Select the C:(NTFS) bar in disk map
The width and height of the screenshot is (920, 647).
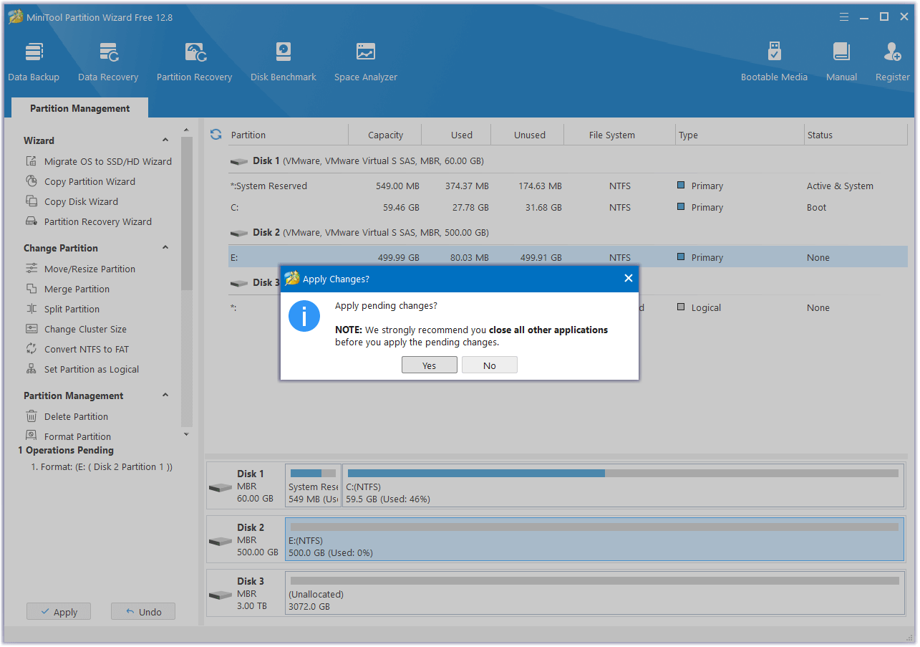(x=623, y=485)
